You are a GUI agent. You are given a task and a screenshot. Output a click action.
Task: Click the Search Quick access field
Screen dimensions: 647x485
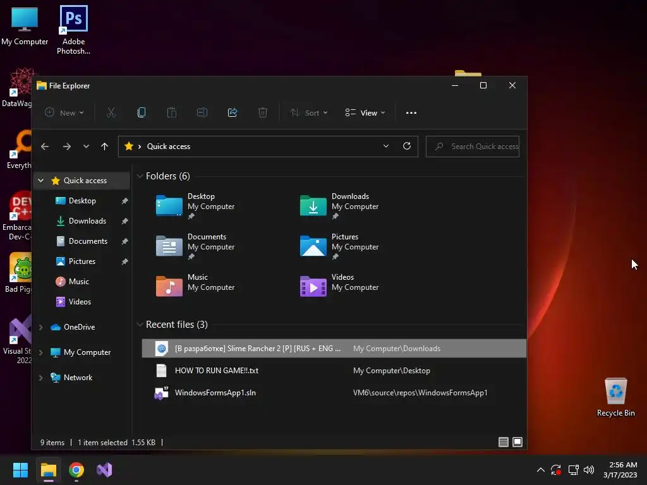pos(473,147)
